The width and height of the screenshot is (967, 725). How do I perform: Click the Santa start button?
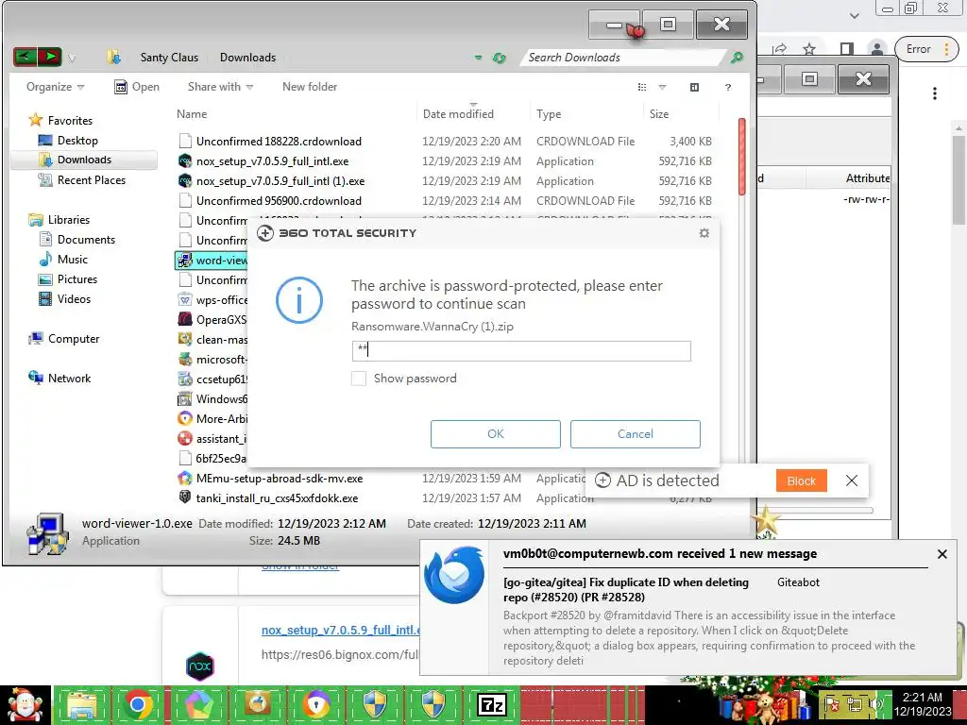[x=25, y=705]
